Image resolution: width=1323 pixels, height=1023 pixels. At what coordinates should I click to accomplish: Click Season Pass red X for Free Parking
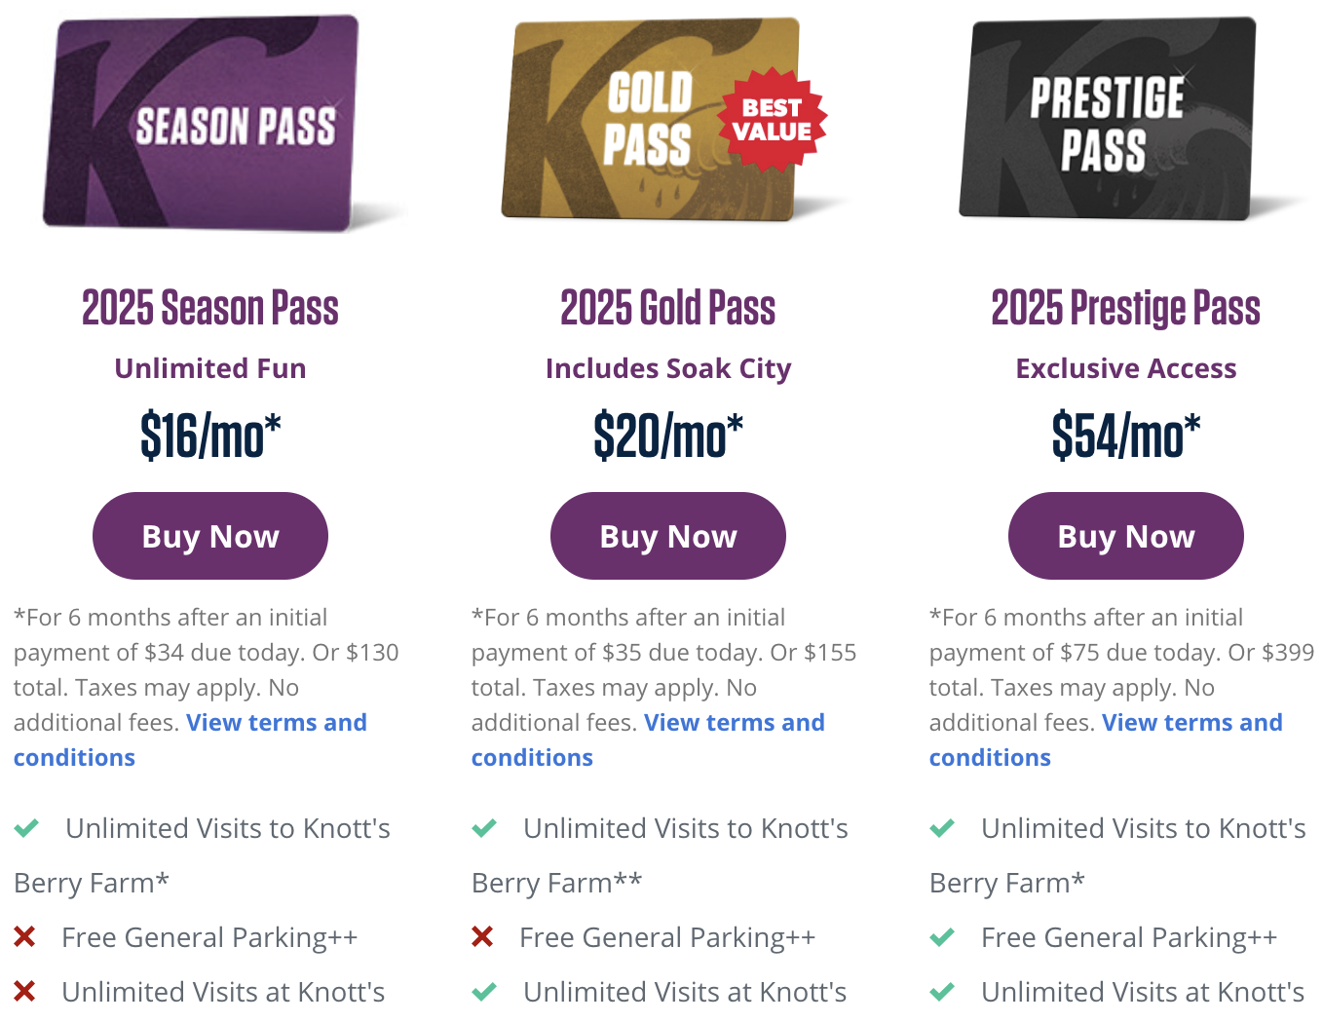click(x=25, y=937)
